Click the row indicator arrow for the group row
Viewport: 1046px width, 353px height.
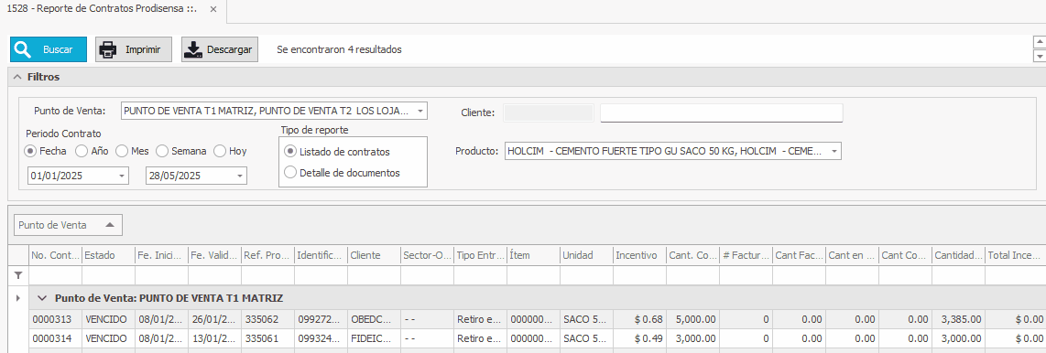pyautogui.click(x=18, y=298)
